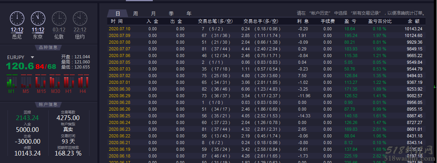
Task: Sort by the 时间 column header
Action: point(117,21)
